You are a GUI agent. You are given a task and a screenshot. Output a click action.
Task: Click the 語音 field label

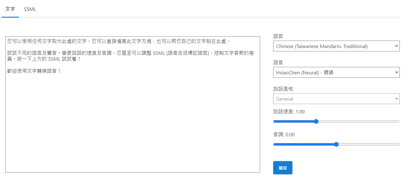coord(278,63)
